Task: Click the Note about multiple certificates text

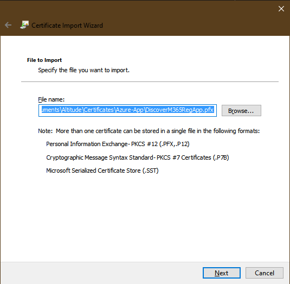Action: (x=149, y=131)
